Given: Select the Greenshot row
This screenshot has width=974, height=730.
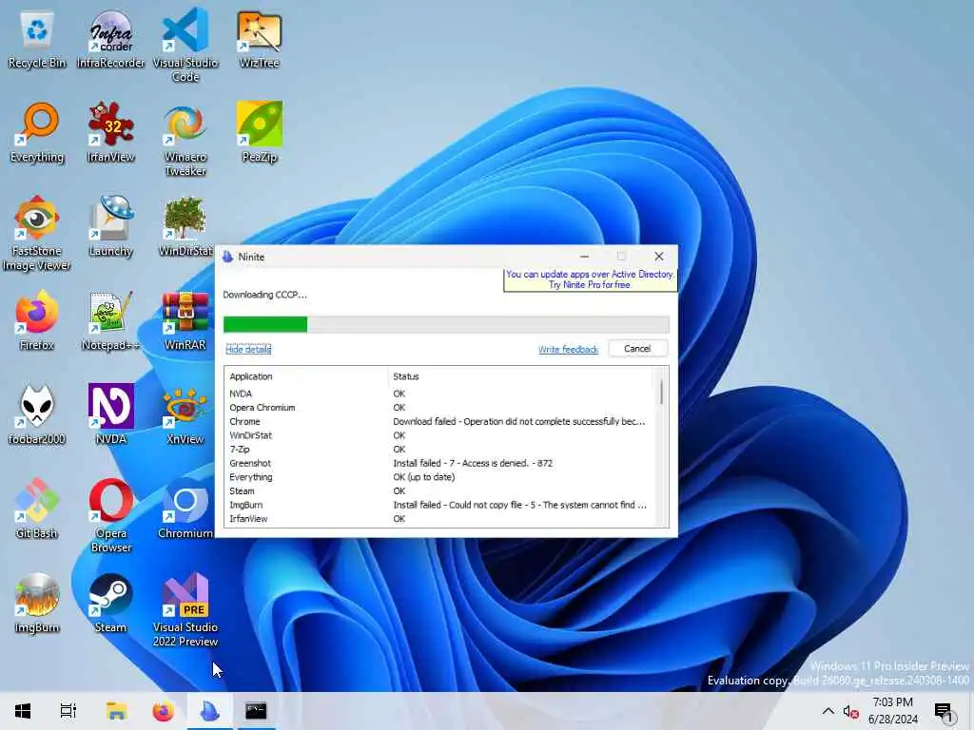Looking at the screenshot, I should [438, 463].
